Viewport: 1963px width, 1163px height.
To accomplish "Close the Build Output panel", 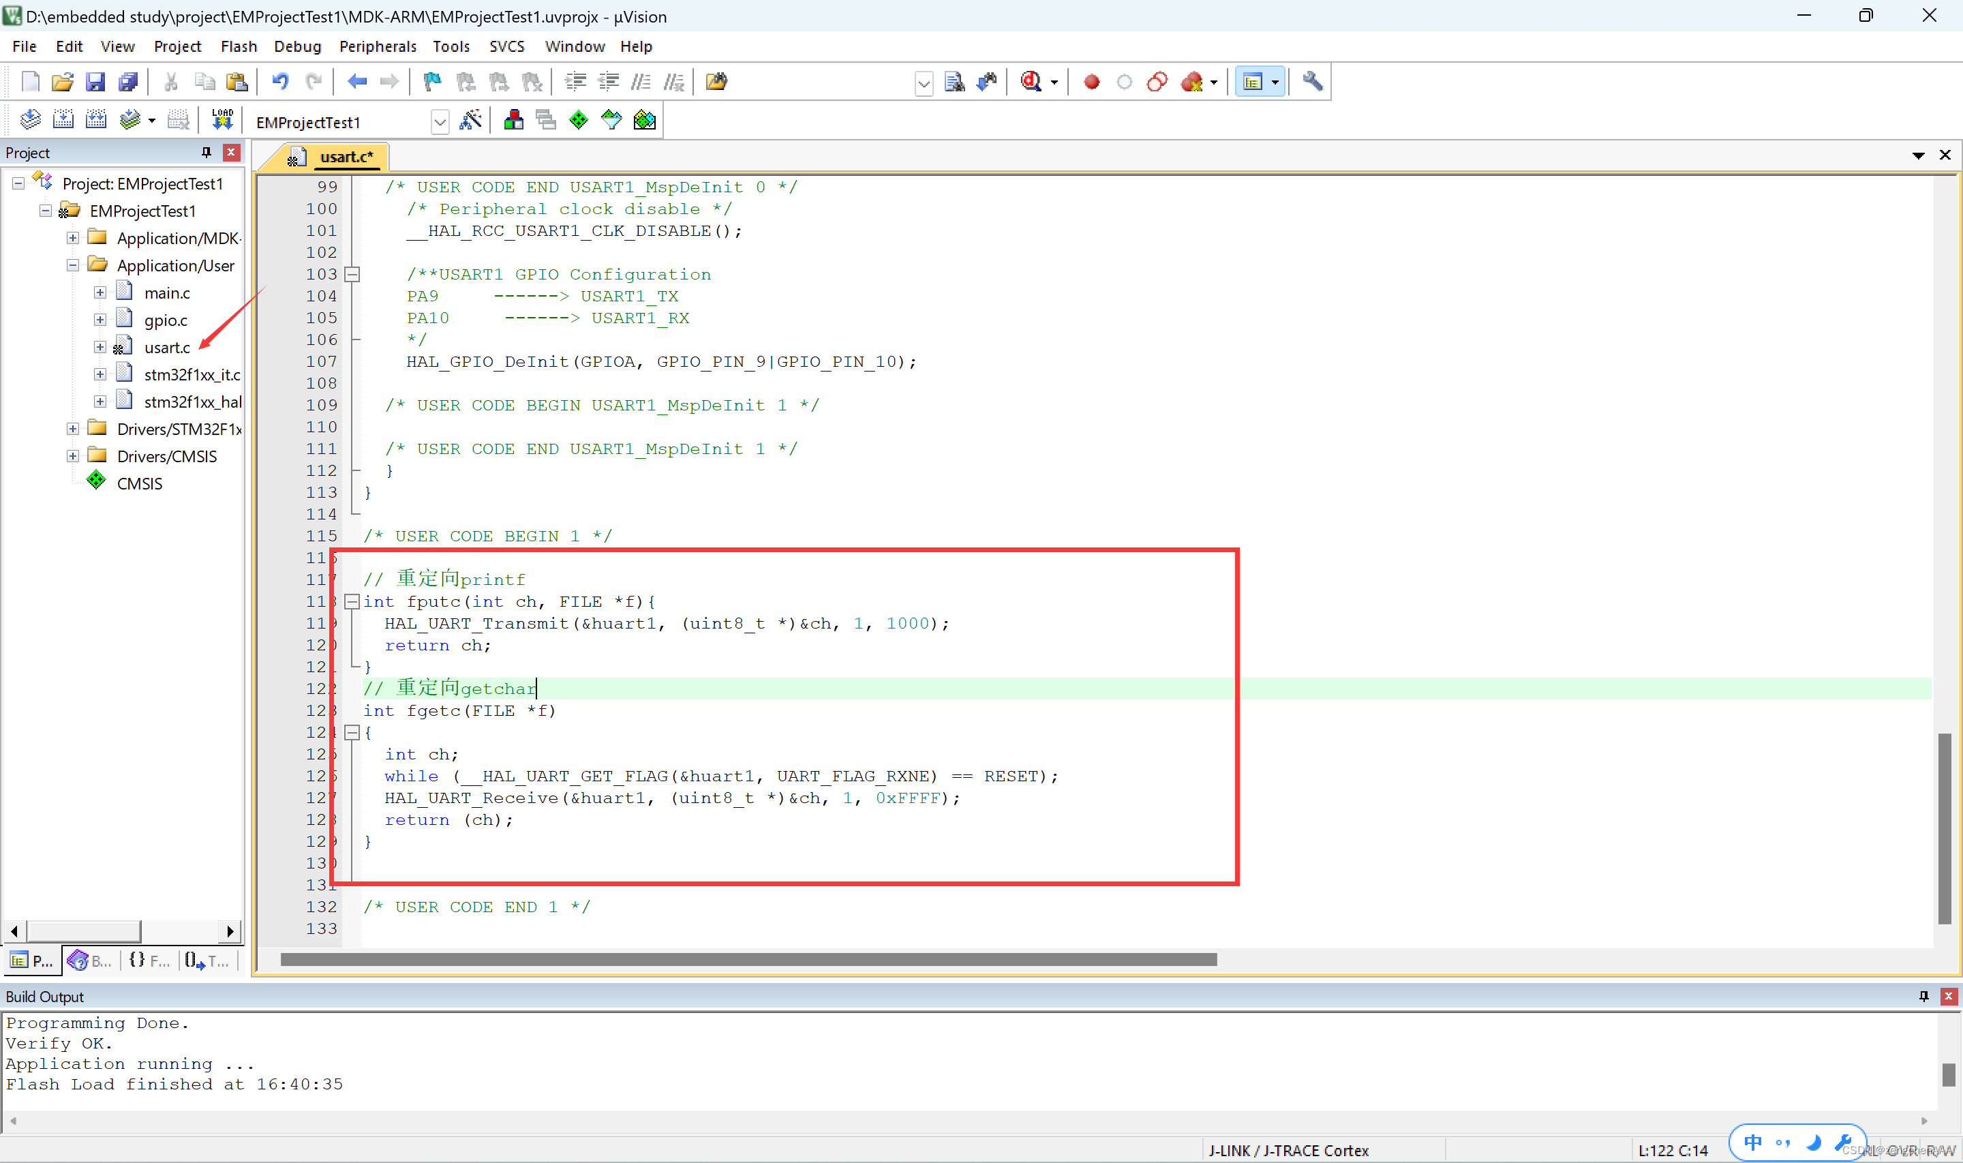I will (1948, 996).
